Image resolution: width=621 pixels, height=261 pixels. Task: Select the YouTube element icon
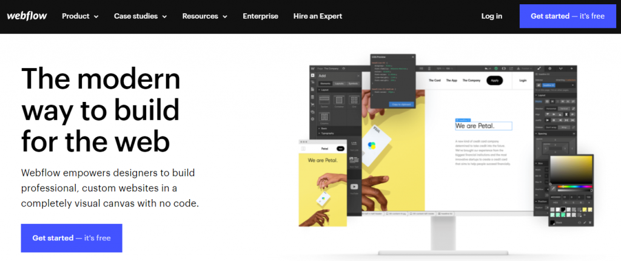click(x=354, y=186)
